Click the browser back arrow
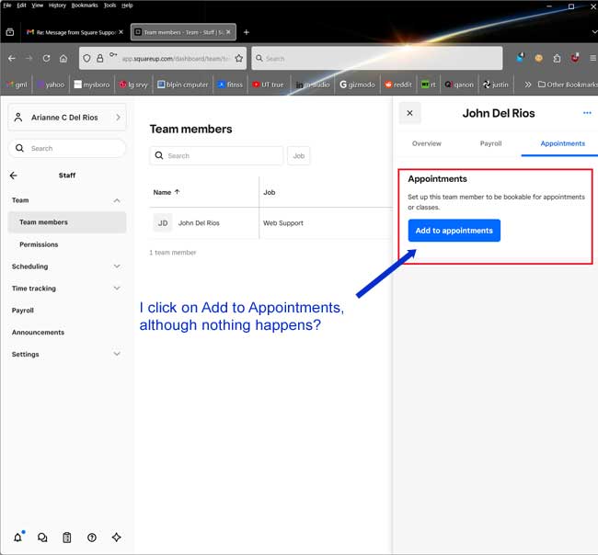 [12, 58]
